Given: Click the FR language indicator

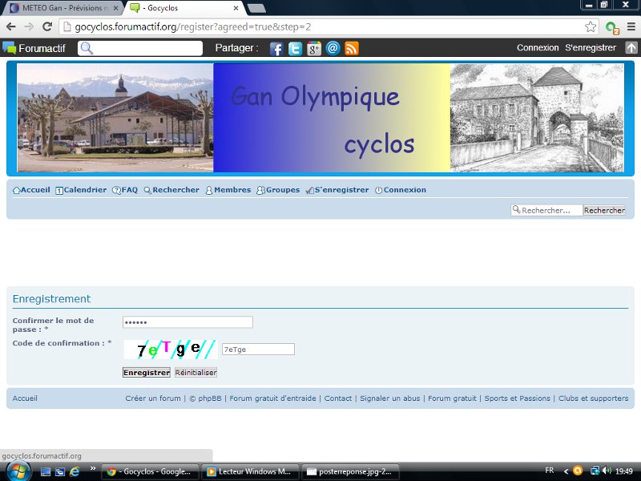Looking at the screenshot, I should pos(550,471).
